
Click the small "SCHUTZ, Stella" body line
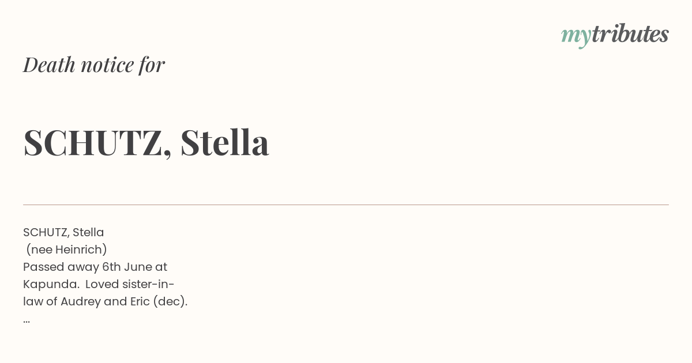[63, 232]
